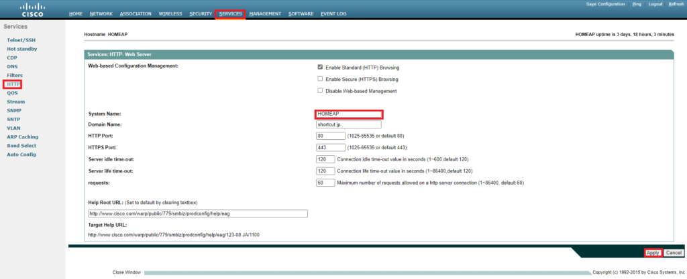Screen dimensions: 687x279
Task: Open Band Select services page
Action: [21, 146]
